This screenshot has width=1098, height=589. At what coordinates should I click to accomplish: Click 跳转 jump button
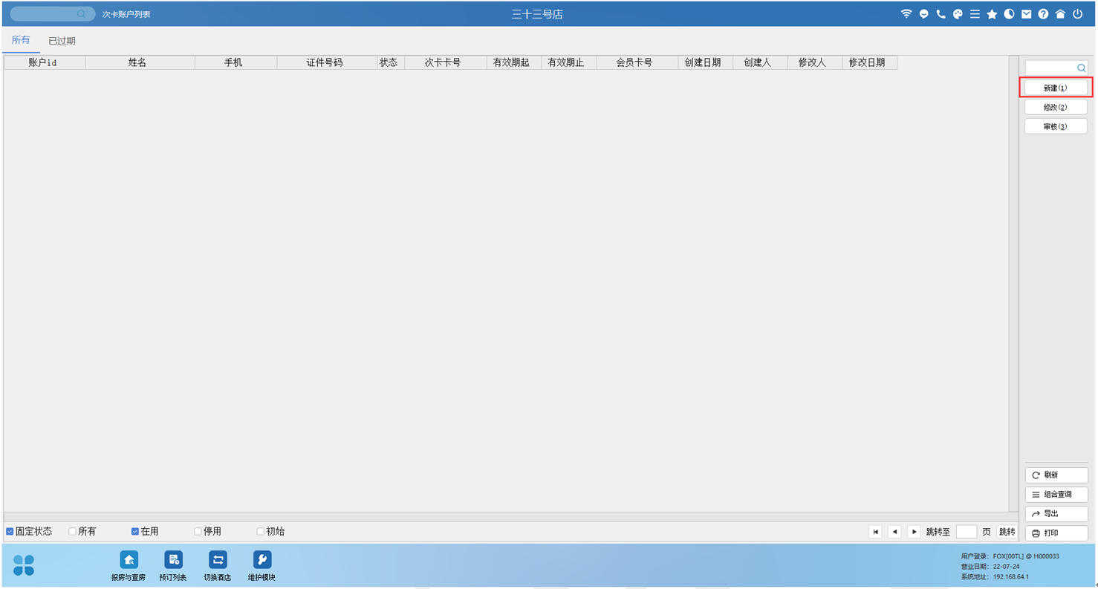coord(1007,532)
